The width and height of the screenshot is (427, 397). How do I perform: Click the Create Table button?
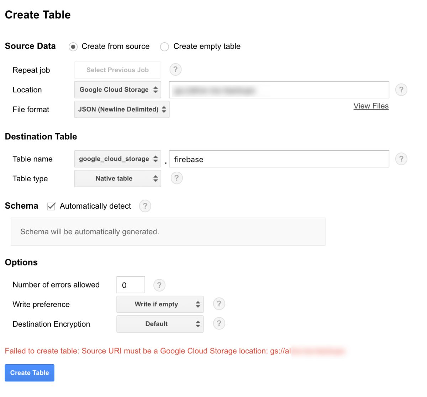point(30,373)
